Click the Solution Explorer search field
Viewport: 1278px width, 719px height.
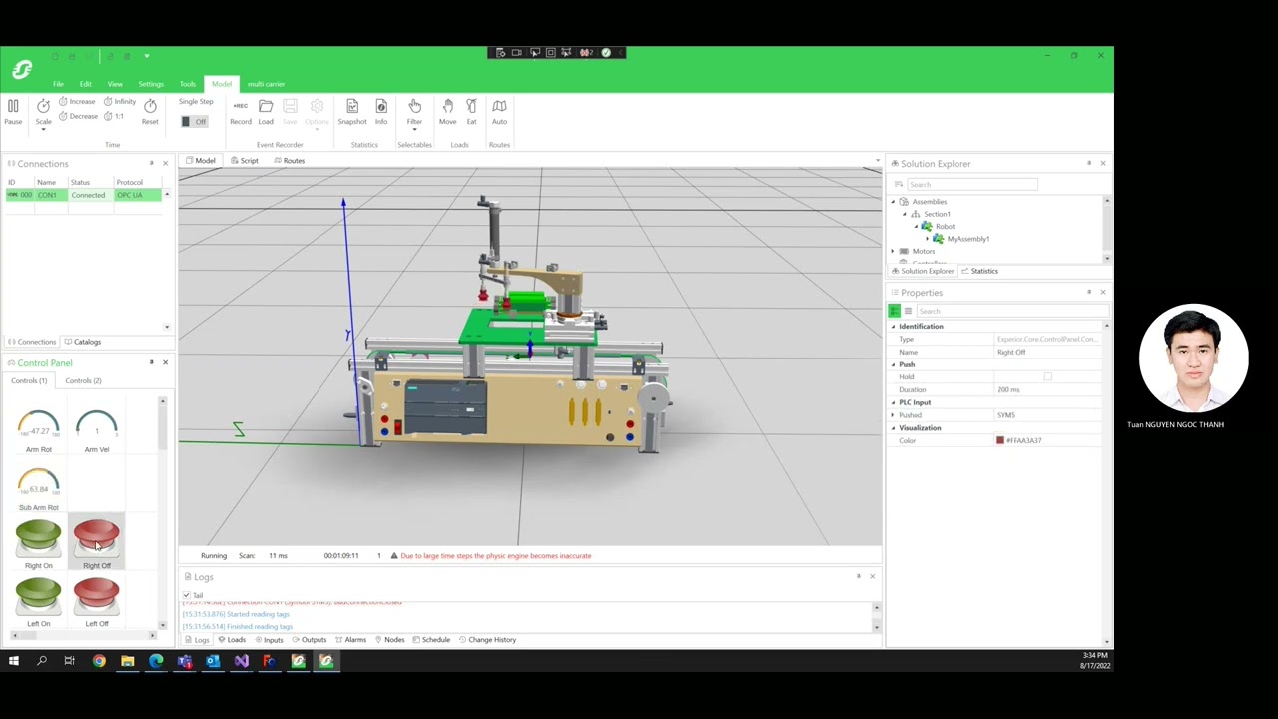tap(972, 184)
